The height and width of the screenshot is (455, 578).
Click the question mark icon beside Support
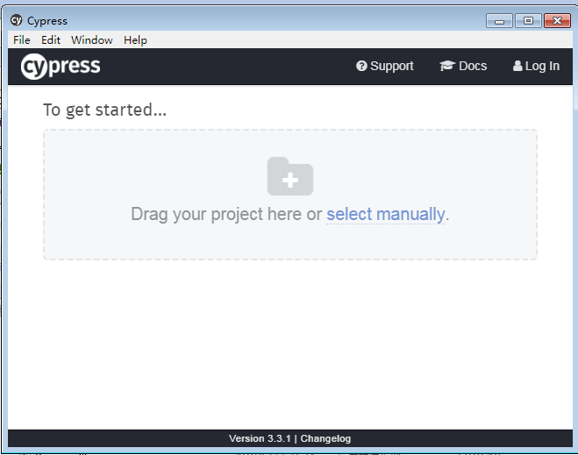pos(361,66)
